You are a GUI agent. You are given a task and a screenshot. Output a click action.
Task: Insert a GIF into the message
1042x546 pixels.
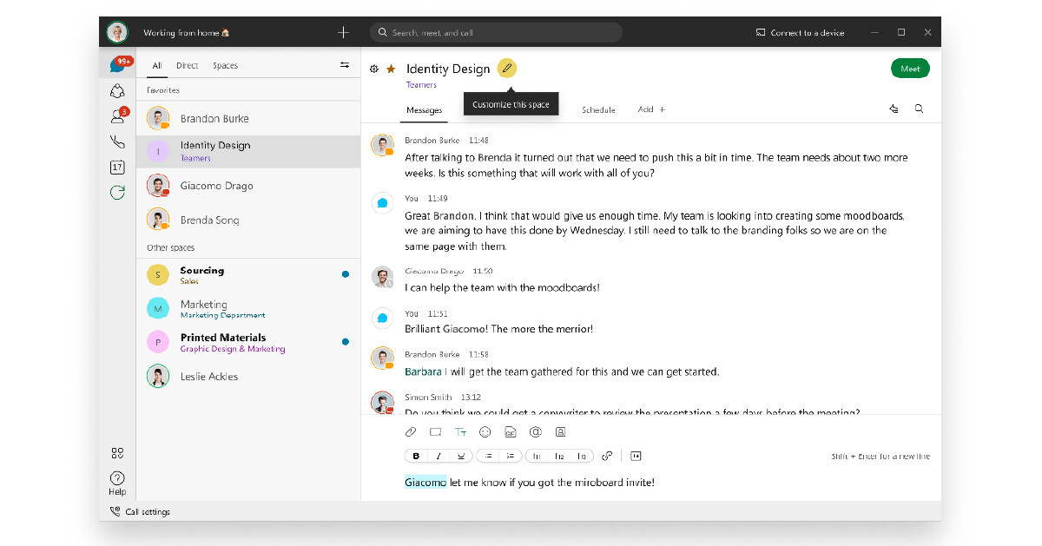click(511, 431)
